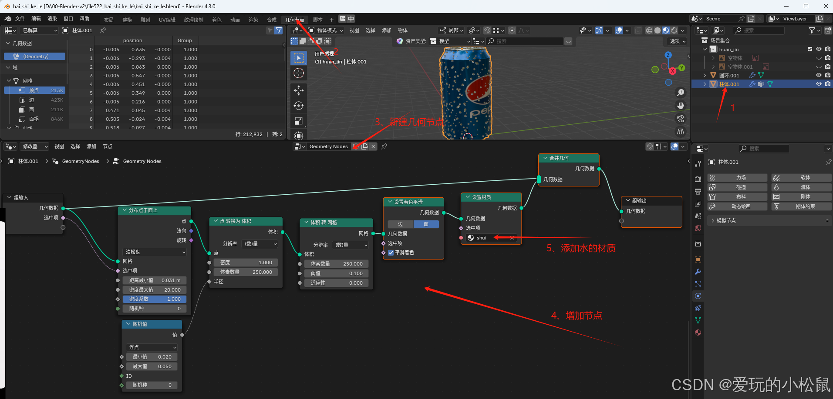The width and height of the screenshot is (833, 399).
Task: Select 边 option in shade smooth node
Action: (x=400, y=224)
